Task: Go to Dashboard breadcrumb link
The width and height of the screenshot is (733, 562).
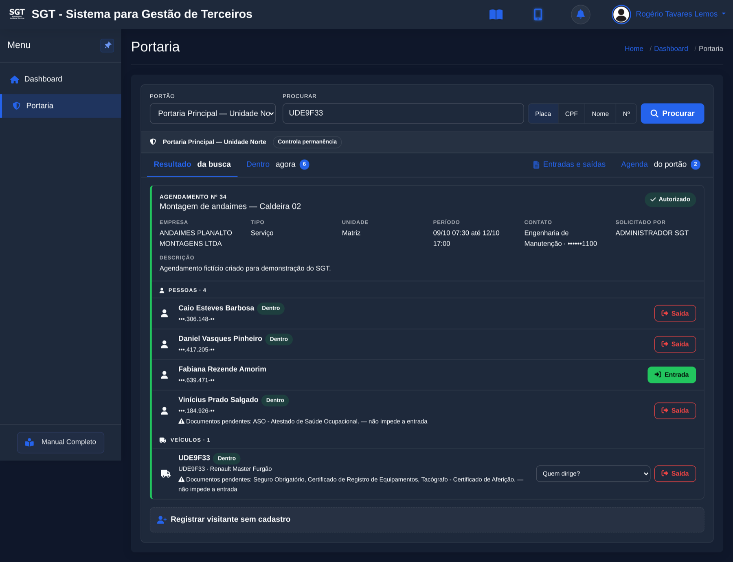Action: (x=671, y=48)
